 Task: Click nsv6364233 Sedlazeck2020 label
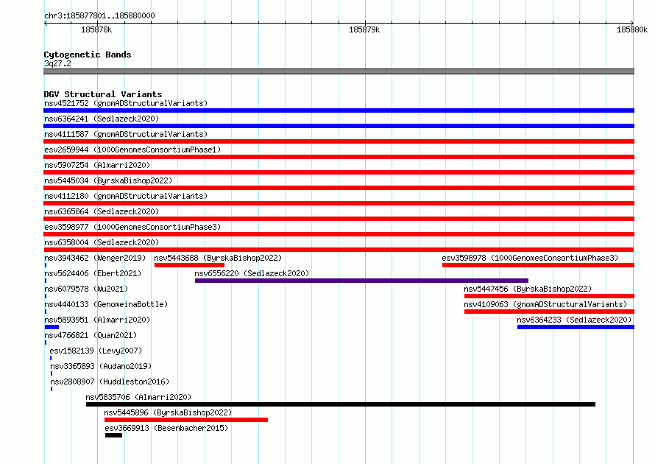(574, 320)
